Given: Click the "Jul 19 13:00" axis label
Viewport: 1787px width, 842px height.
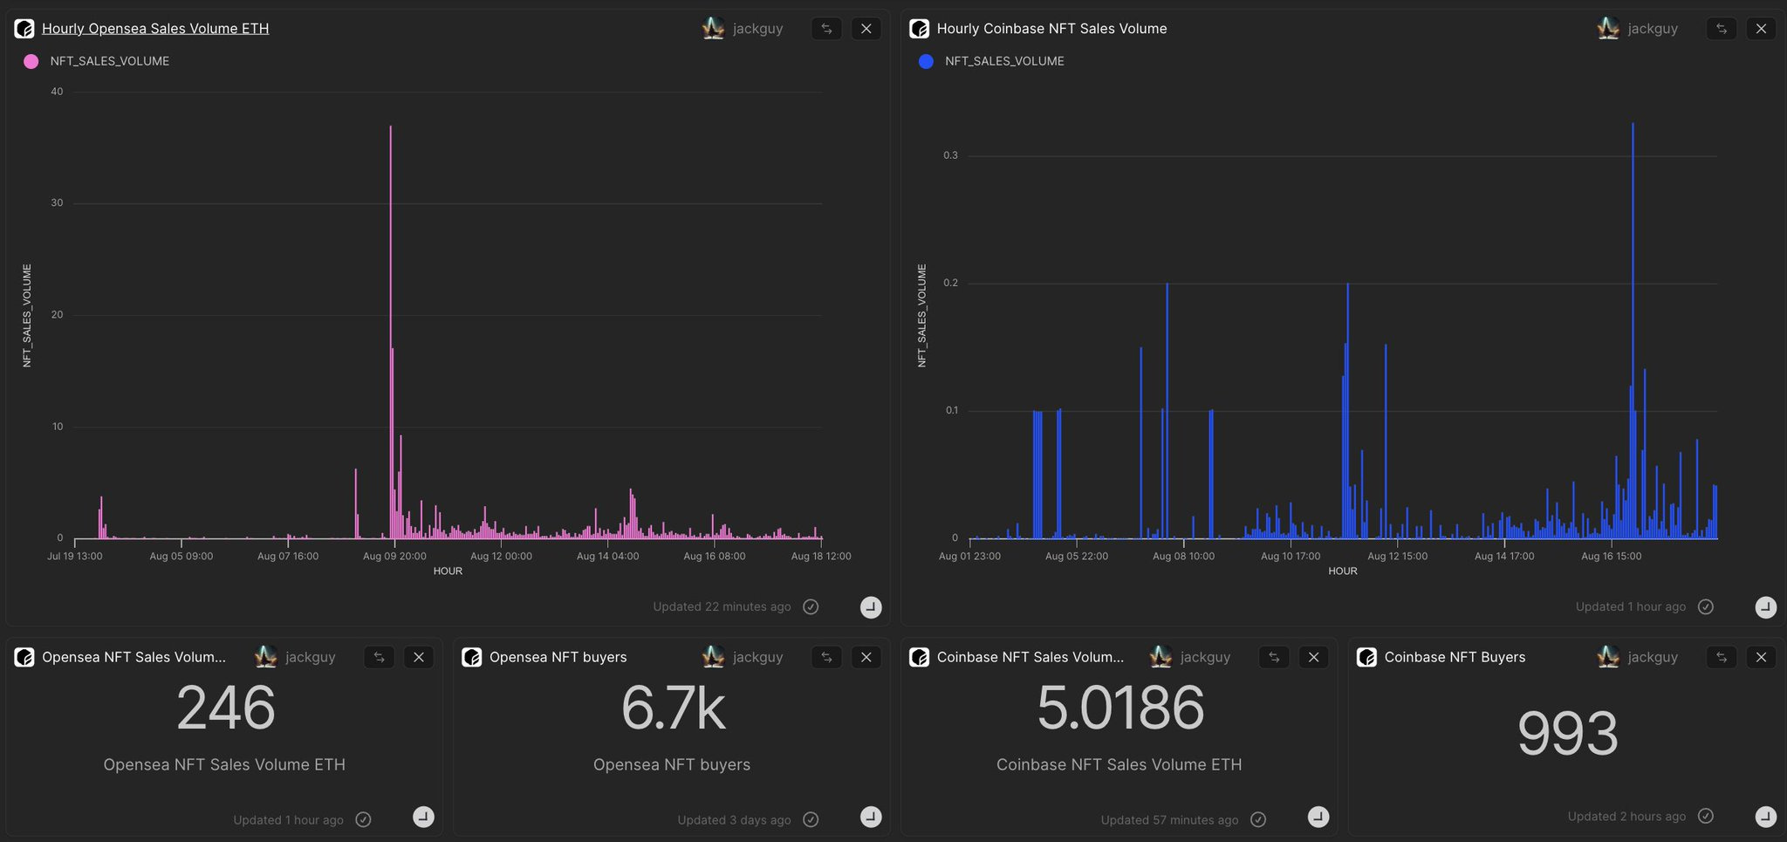Looking at the screenshot, I should point(75,557).
